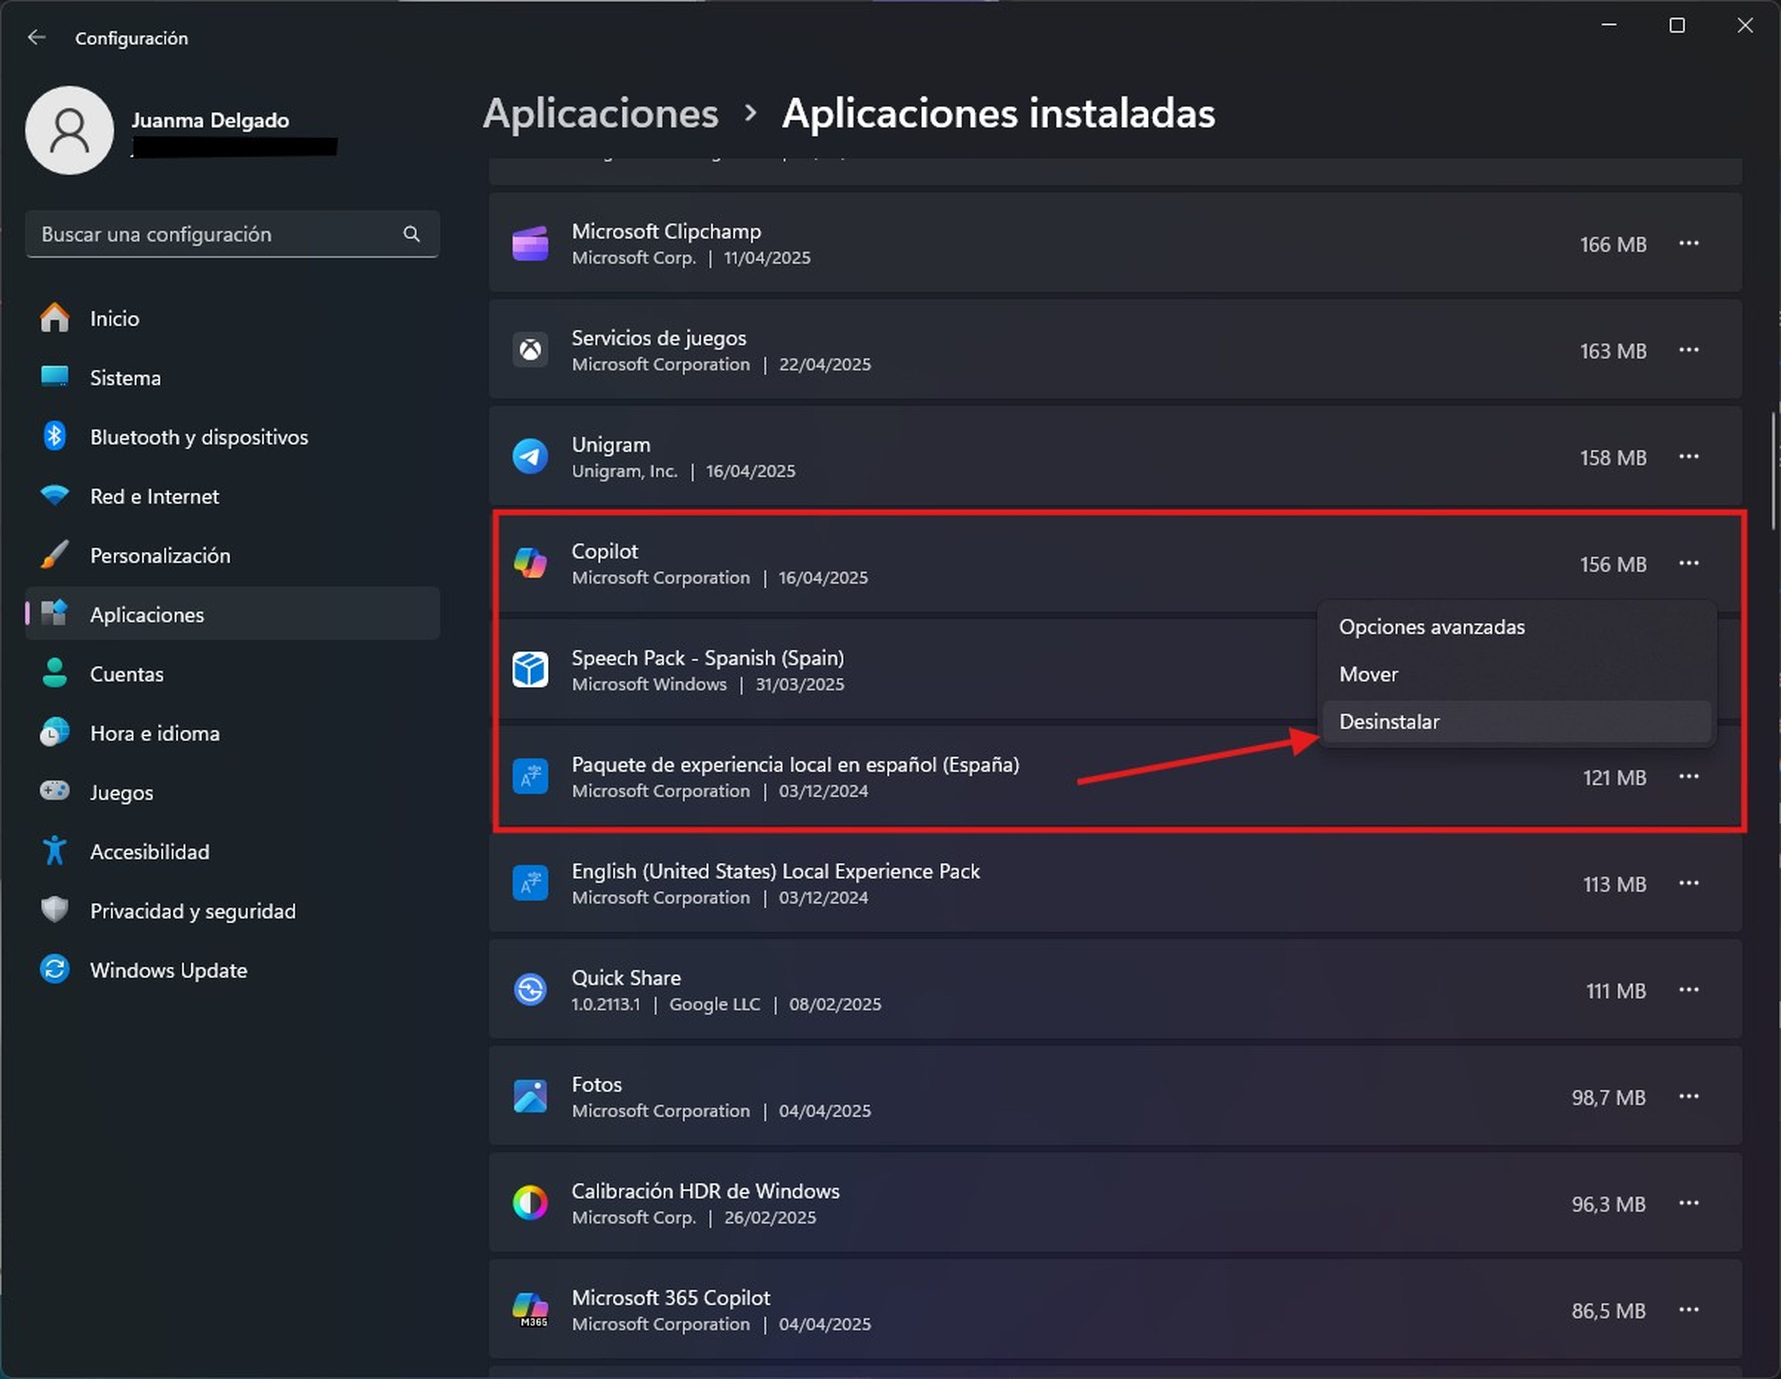1781x1379 pixels.
Task: Open Accesibilidad settings
Action: click(x=149, y=851)
